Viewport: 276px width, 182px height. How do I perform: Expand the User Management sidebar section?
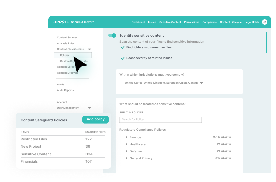click(89, 108)
